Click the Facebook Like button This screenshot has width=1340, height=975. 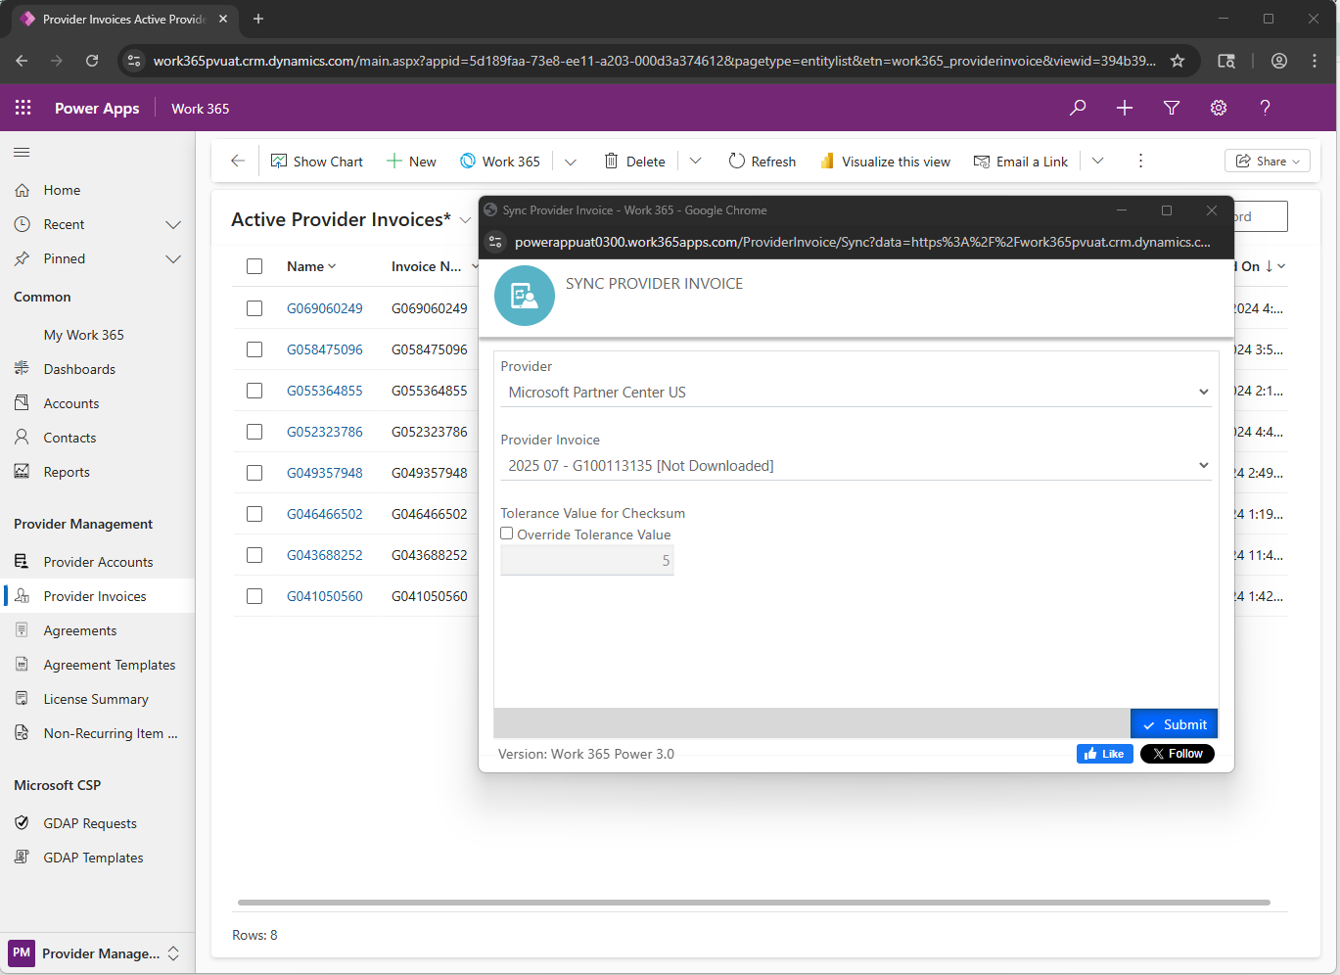[x=1104, y=754]
